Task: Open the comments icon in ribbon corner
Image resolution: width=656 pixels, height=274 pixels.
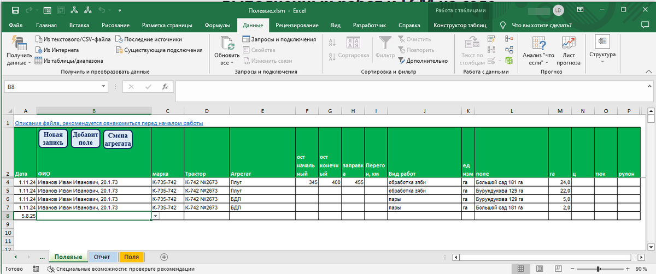Action: (646, 25)
